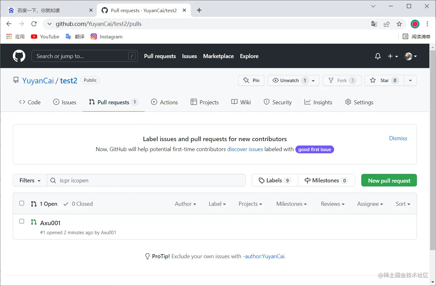Bookmark this page with the star icon
This screenshot has height=286, width=436.
click(399, 24)
